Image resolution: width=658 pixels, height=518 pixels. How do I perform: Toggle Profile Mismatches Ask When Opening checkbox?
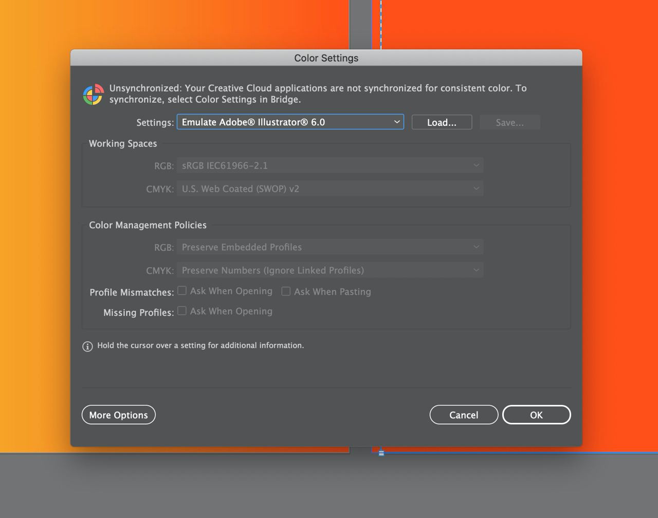point(182,291)
